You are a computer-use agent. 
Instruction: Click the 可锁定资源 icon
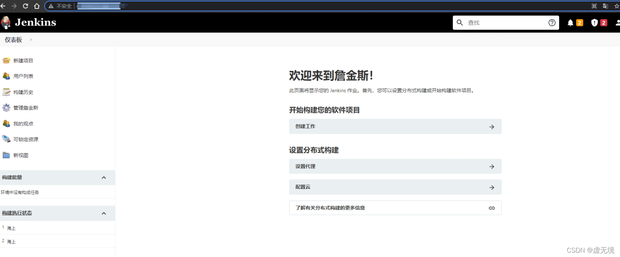click(6, 139)
